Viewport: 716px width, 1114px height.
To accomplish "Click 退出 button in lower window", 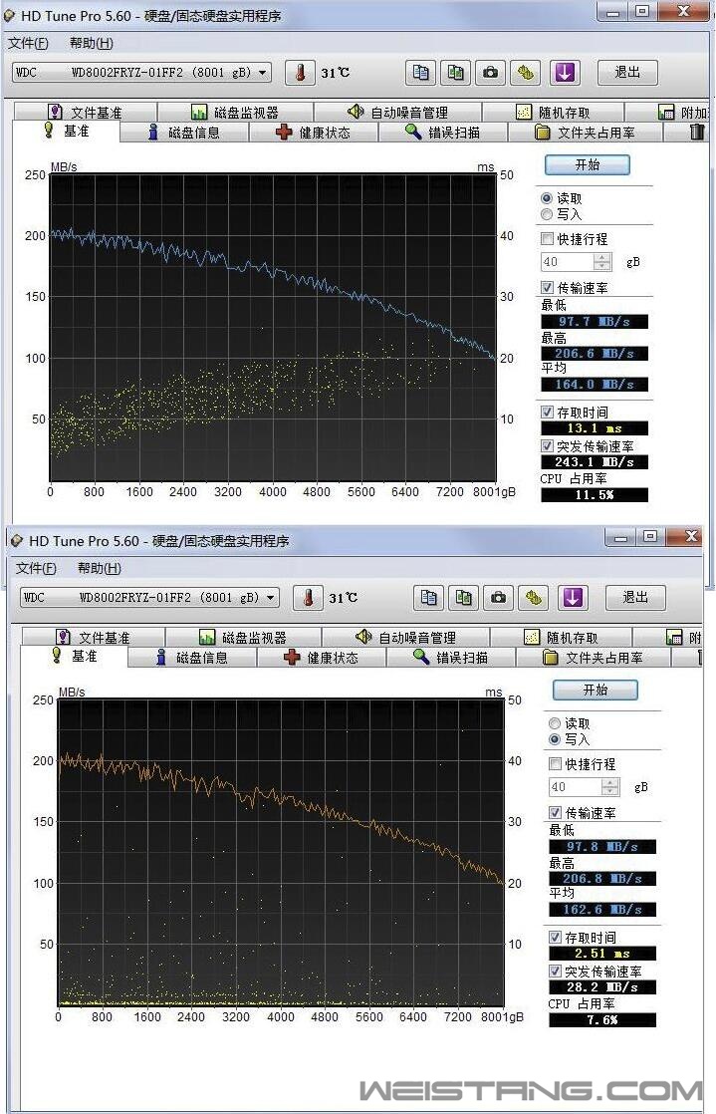I will pos(635,598).
